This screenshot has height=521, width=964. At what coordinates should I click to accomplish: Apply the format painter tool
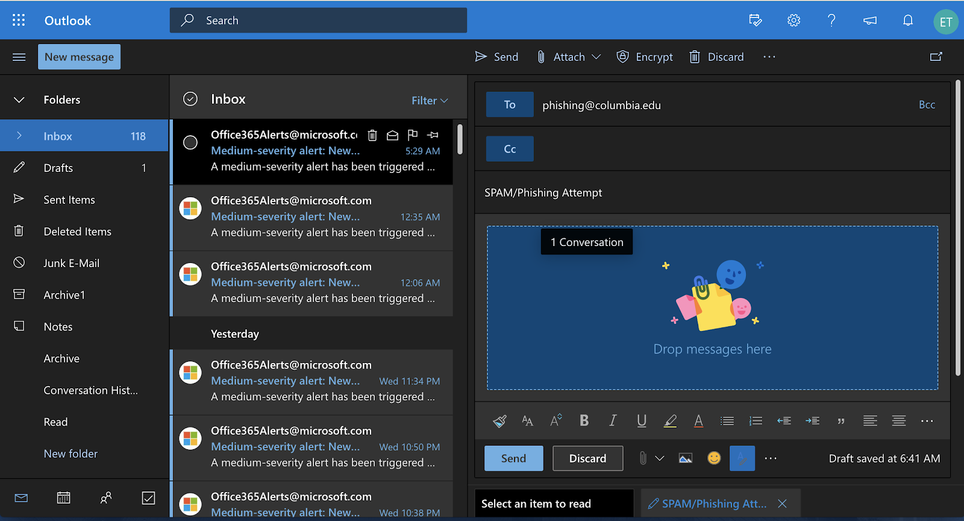[x=499, y=421]
